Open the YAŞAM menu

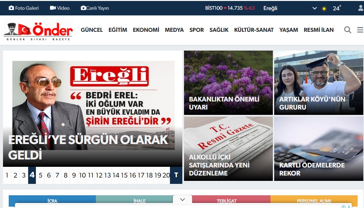[x=289, y=30]
